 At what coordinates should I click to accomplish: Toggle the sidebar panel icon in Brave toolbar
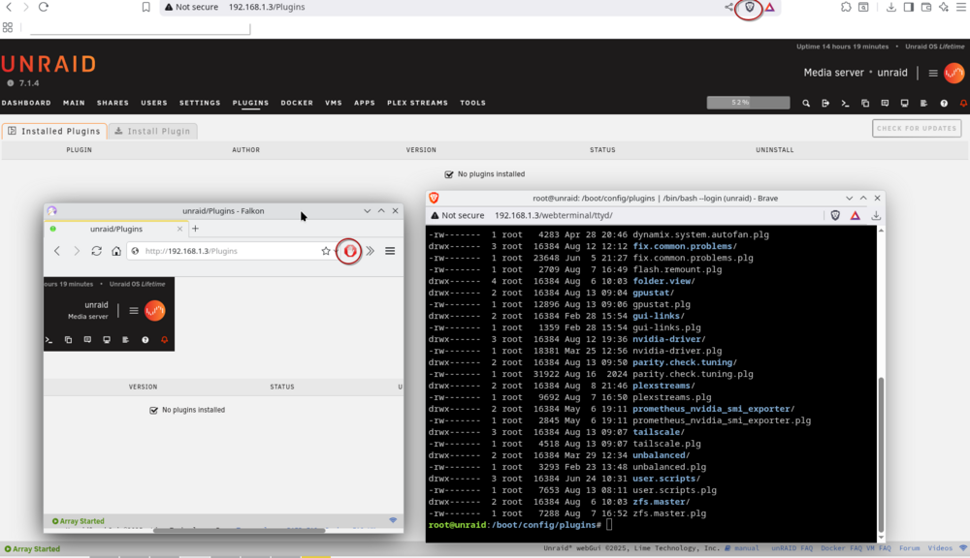pos(908,8)
